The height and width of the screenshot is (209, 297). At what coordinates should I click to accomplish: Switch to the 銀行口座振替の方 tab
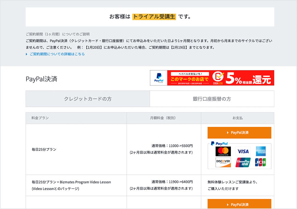212,99
